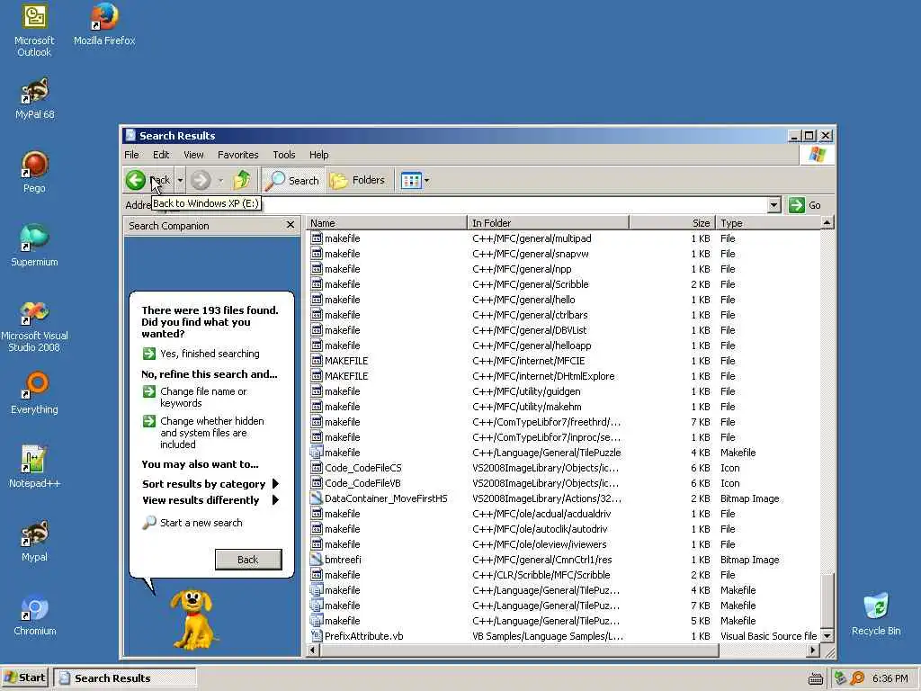Open the Help menu

(319, 155)
